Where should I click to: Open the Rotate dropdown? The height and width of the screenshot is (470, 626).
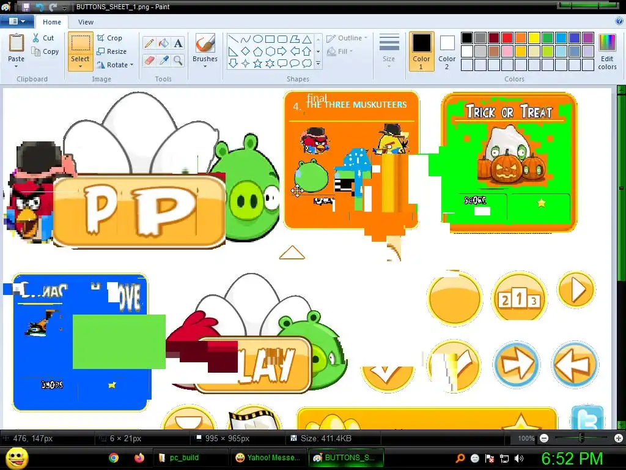pos(115,65)
